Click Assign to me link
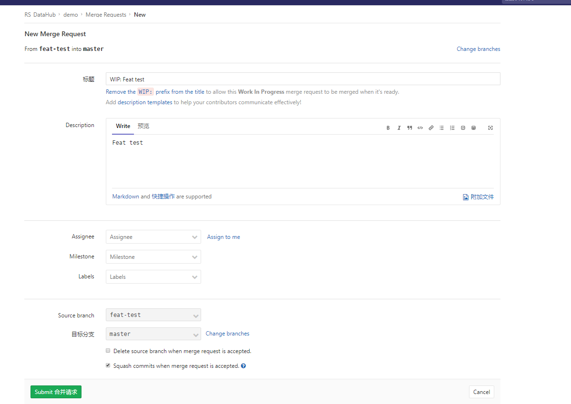Image resolution: width=571 pixels, height=404 pixels. tap(224, 236)
